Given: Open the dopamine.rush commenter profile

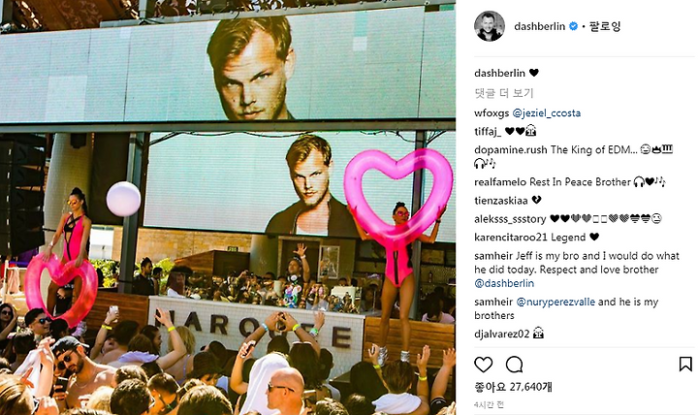Looking at the screenshot, I should coord(511,149).
